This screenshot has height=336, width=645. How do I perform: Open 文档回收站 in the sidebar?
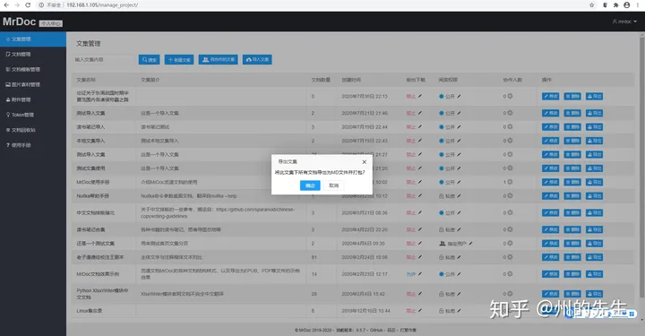(x=33, y=130)
